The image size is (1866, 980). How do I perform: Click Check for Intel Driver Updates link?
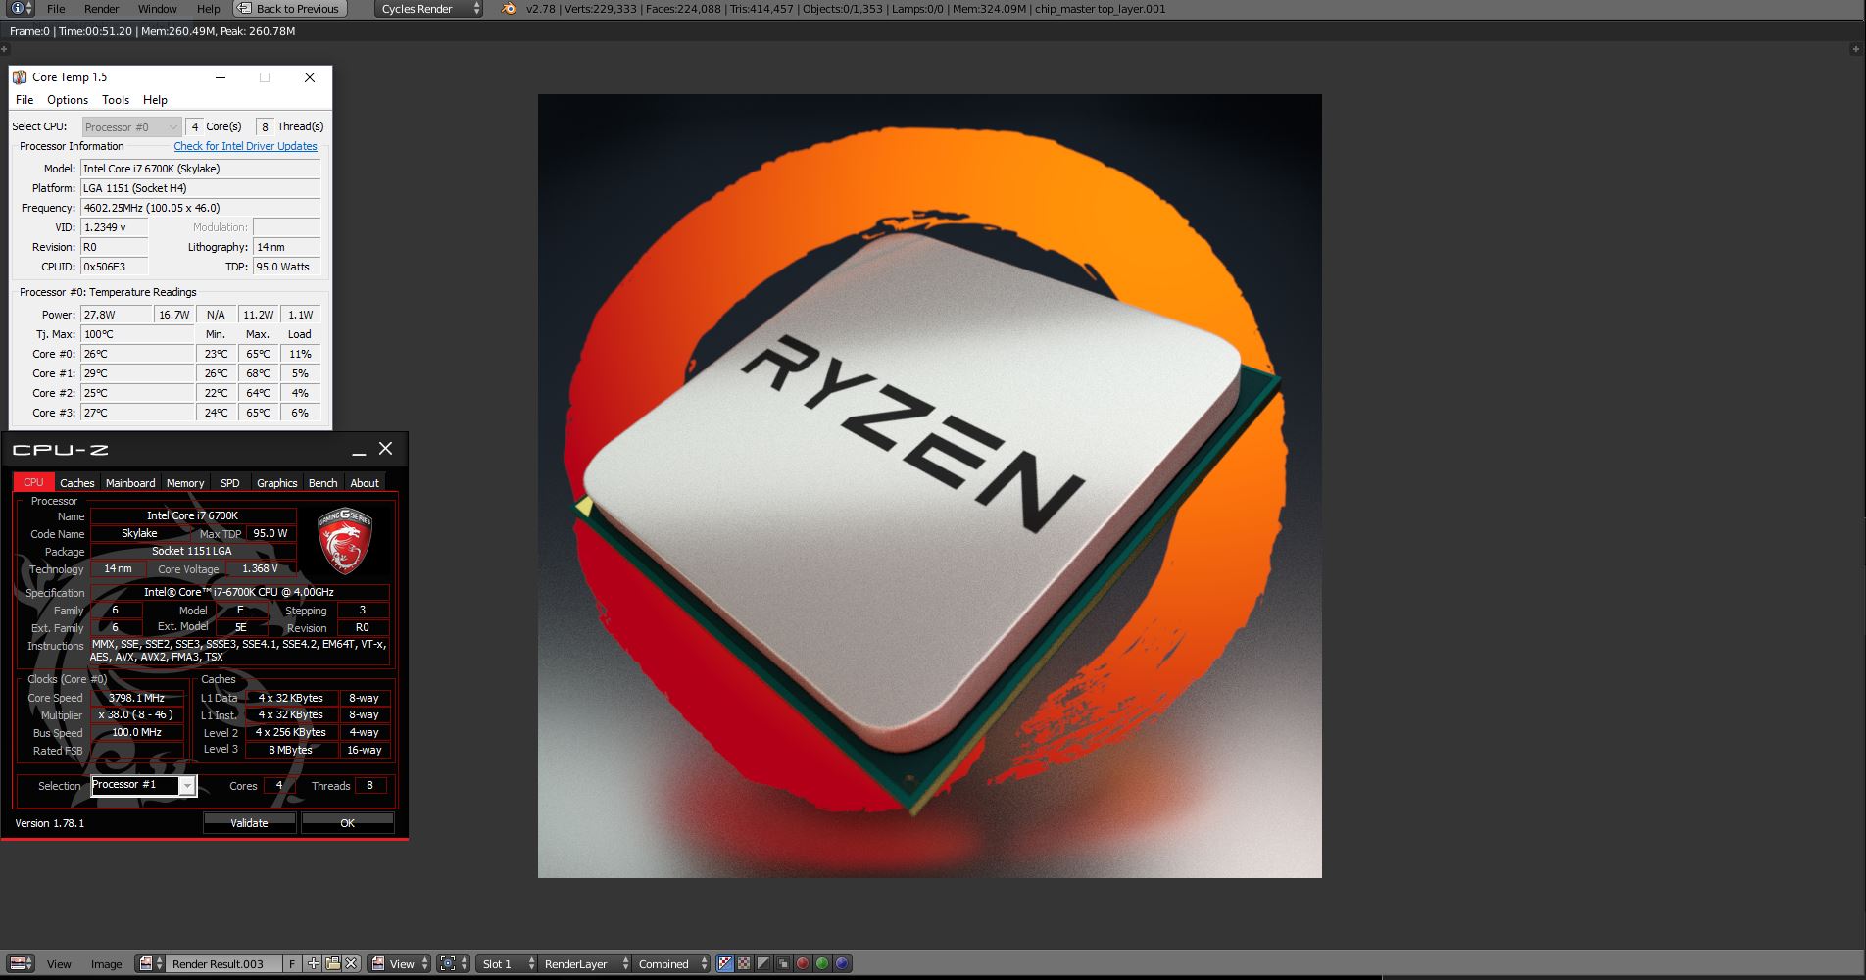point(245,146)
